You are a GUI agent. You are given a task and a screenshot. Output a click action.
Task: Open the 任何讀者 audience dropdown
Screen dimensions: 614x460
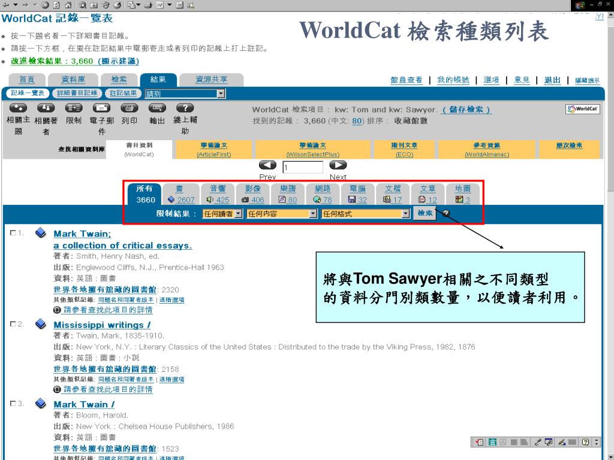coord(222,214)
